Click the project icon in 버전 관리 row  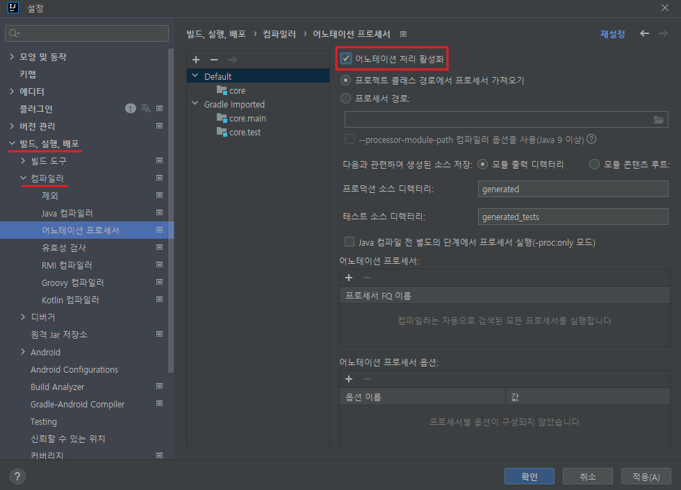coord(159,126)
